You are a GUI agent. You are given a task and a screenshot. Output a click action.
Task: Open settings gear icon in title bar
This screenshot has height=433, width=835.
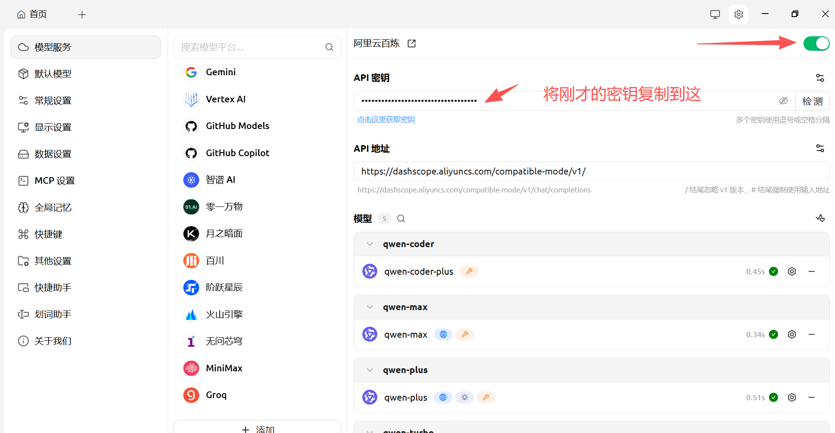(x=739, y=14)
